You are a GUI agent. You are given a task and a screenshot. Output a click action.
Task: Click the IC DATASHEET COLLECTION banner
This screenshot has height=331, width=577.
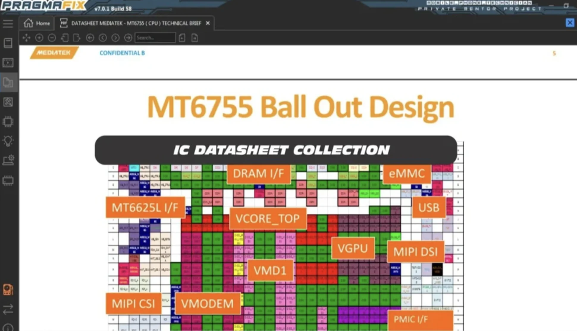tap(276, 150)
